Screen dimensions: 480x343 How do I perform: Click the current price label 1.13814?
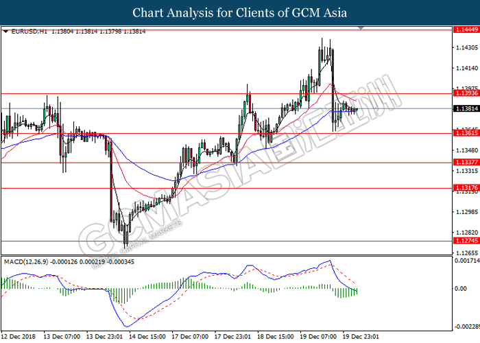(466, 108)
